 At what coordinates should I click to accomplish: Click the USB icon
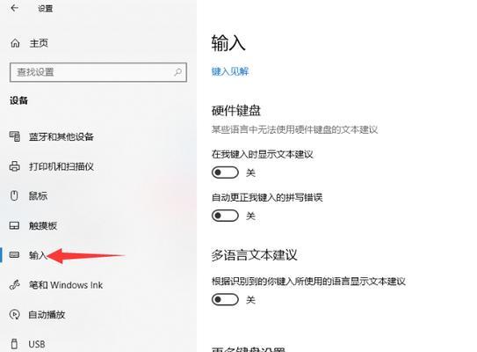point(14,344)
